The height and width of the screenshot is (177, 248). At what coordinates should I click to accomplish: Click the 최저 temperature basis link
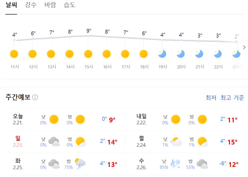pyautogui.click(x=211, y=98)
